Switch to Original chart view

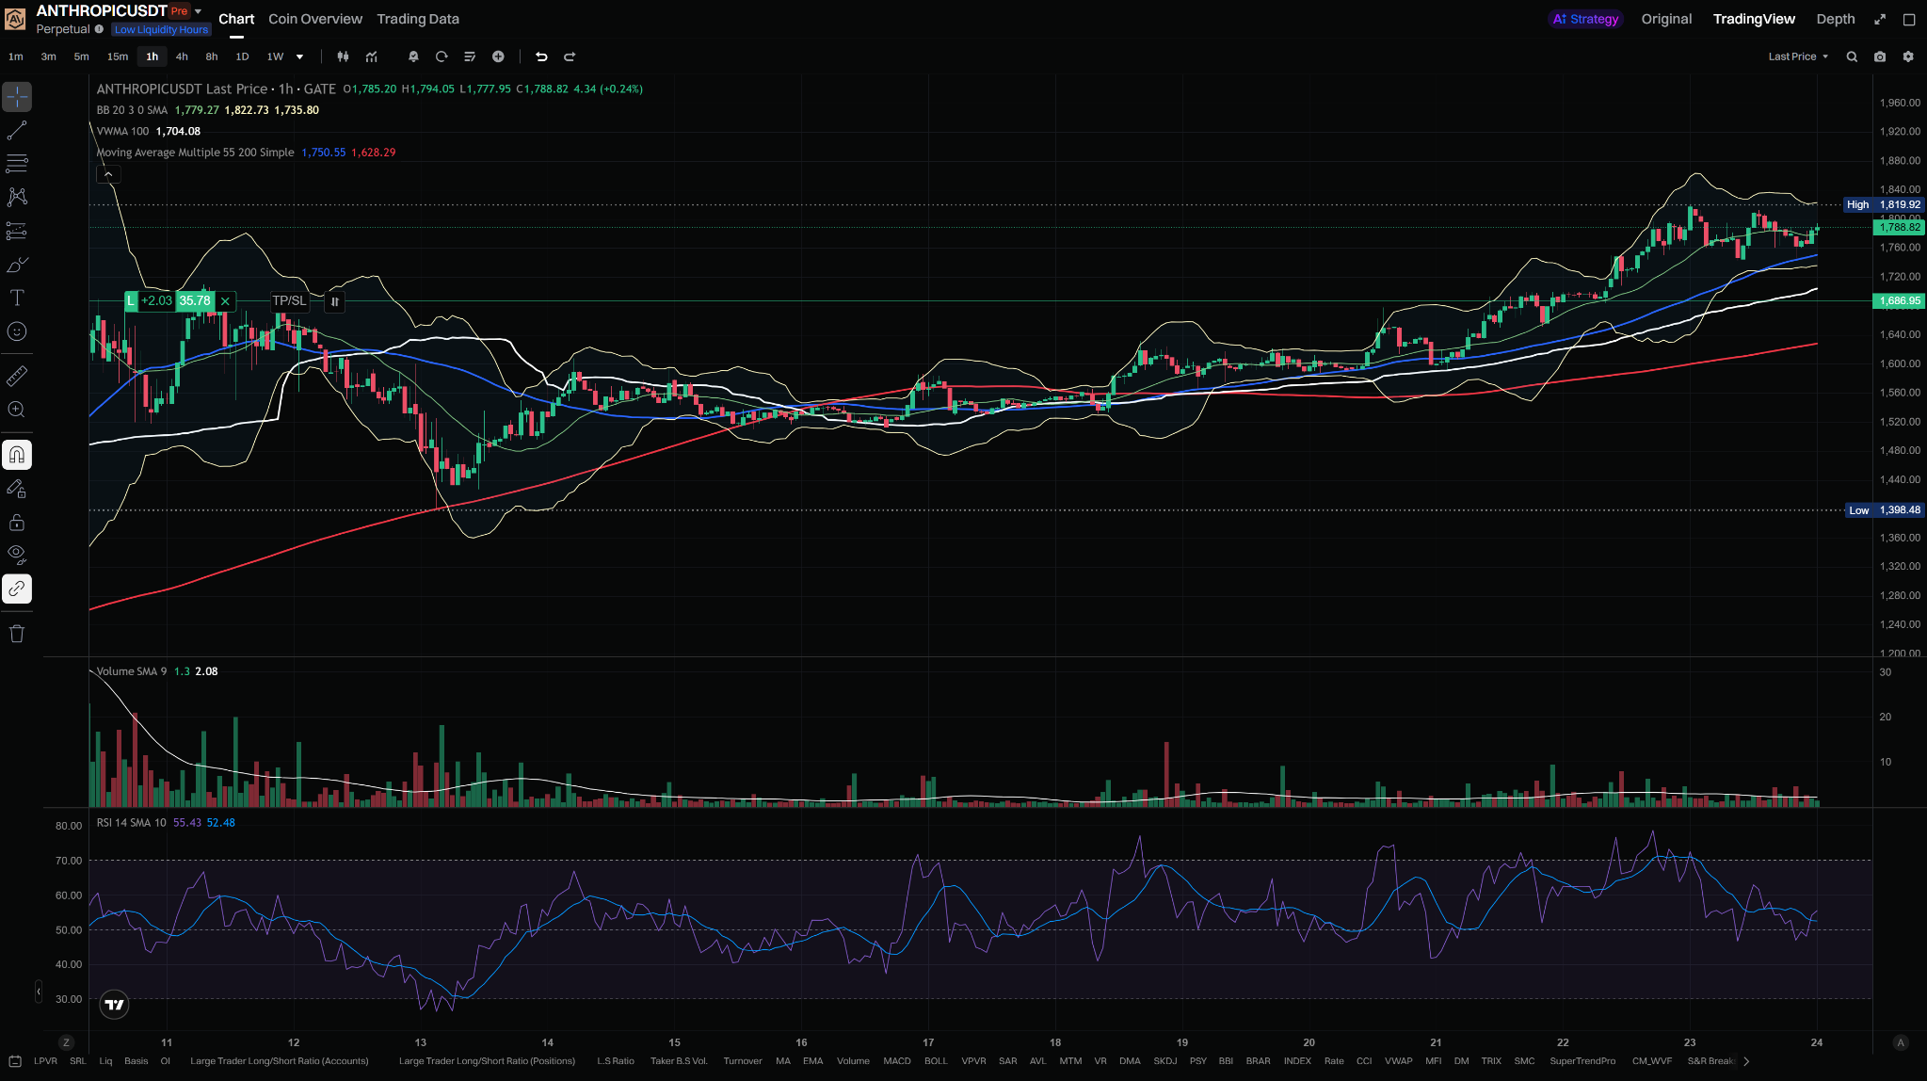[1666, 19]
